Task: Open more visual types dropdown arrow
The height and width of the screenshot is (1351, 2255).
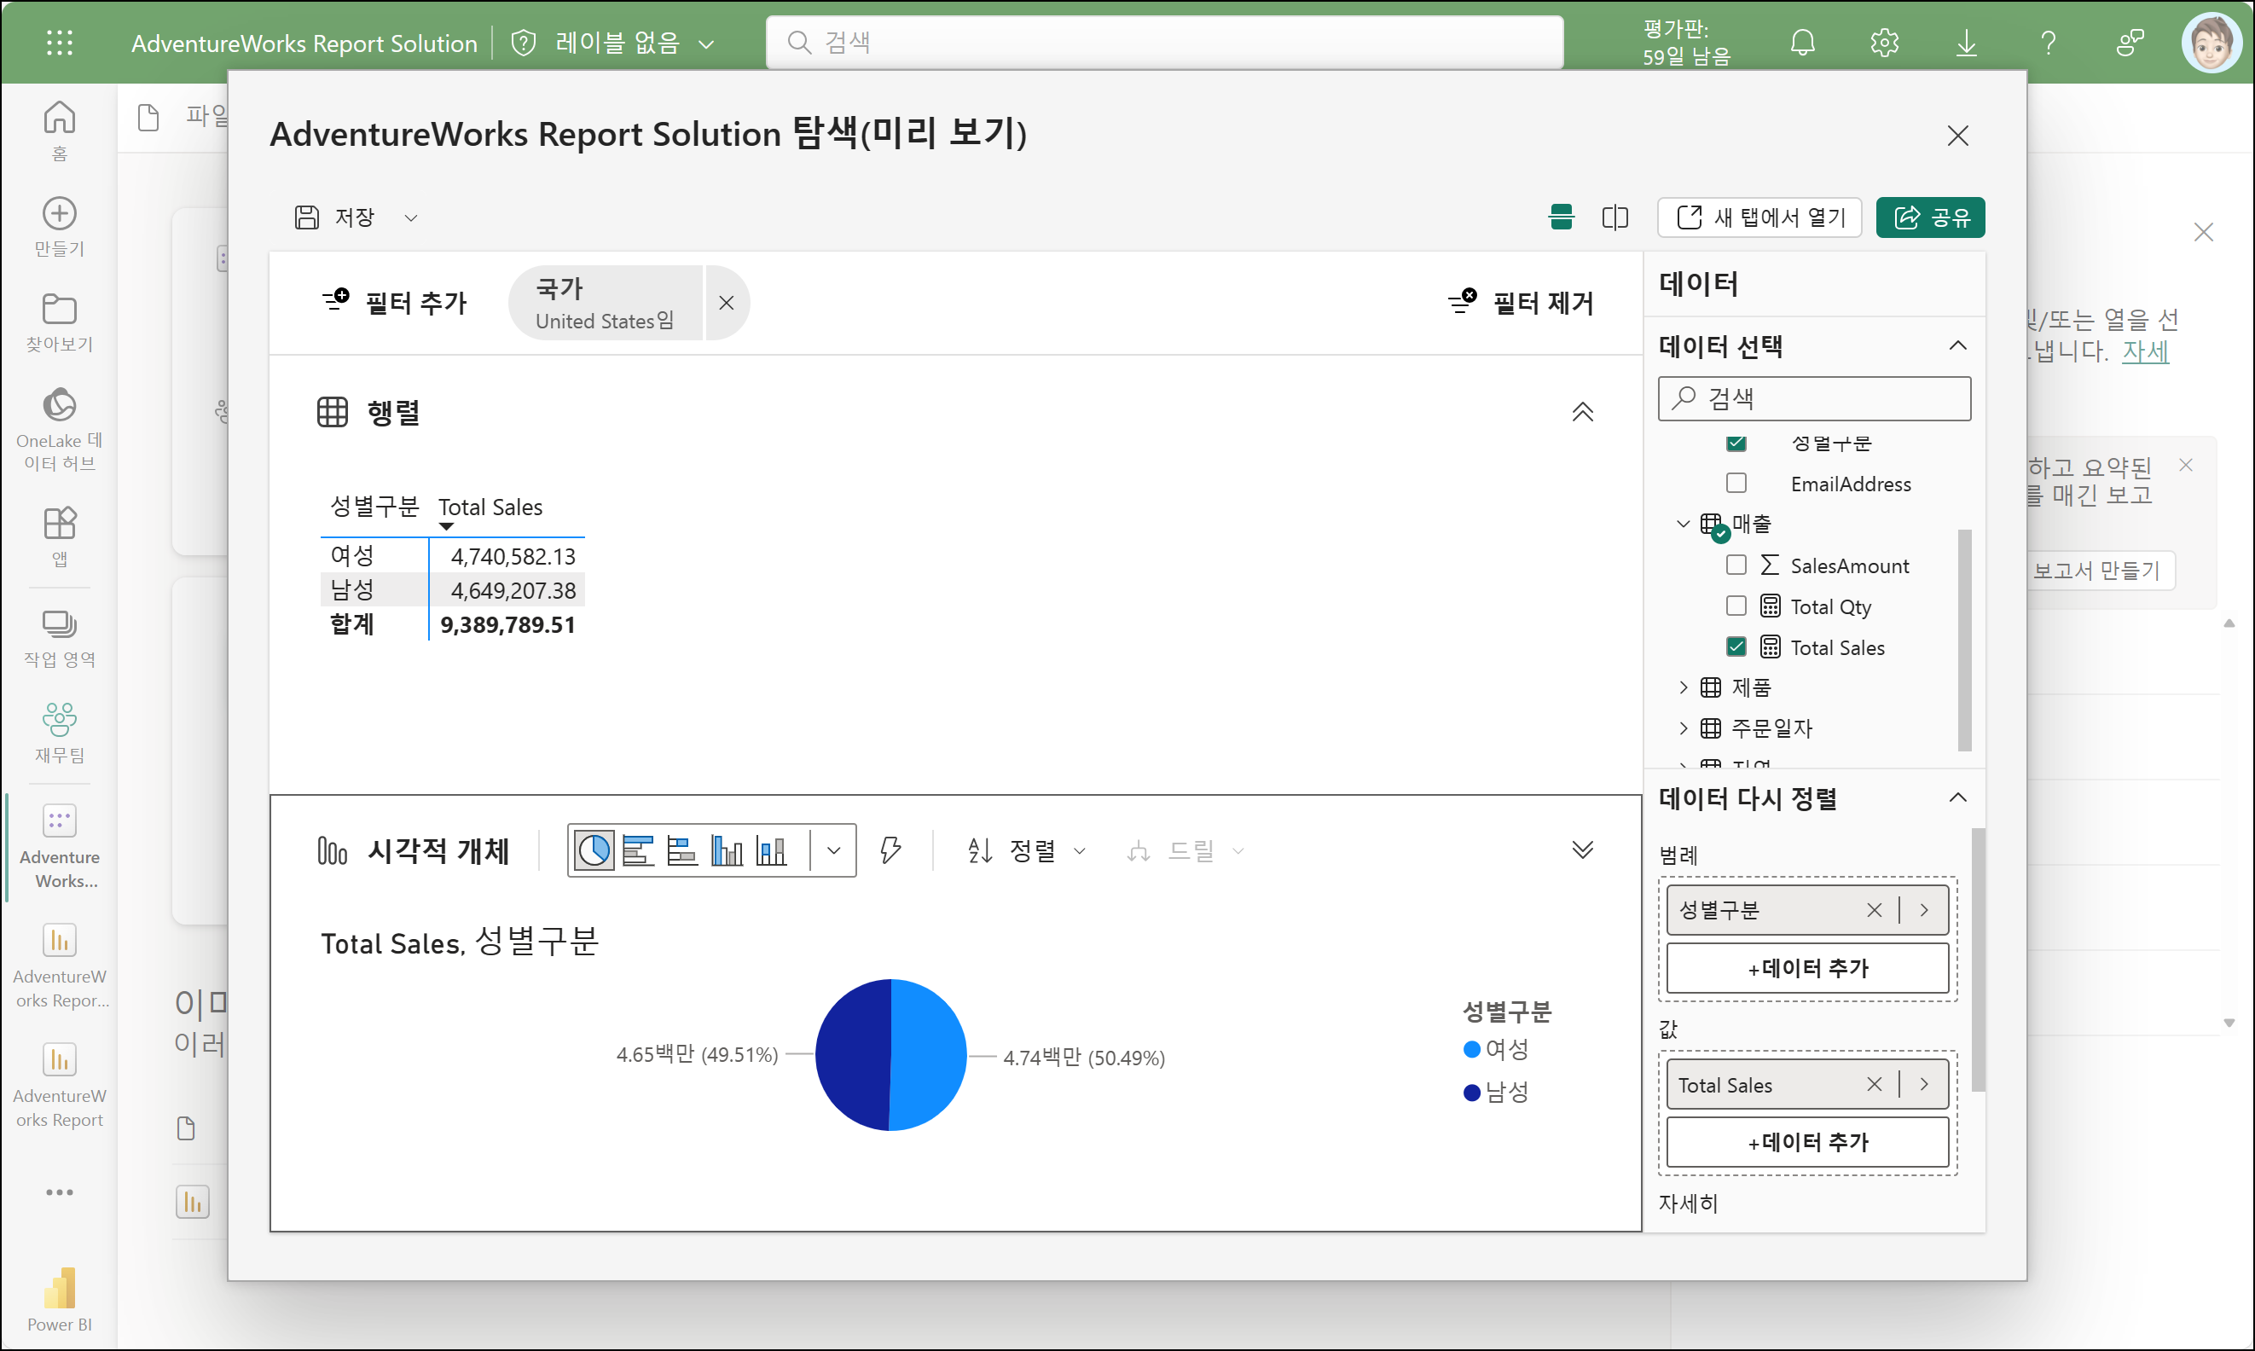Action: 833,851
